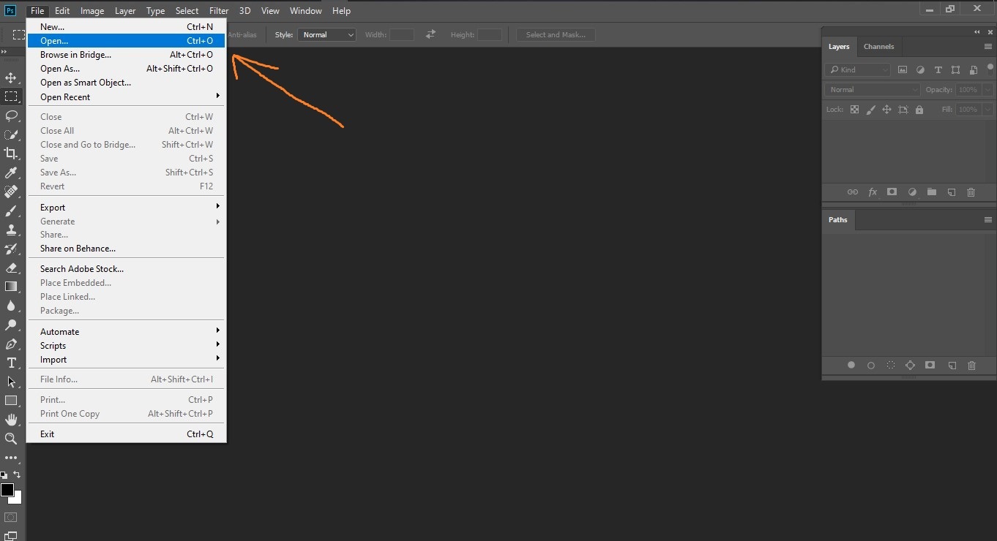
Task: Expand the Export submenu
Action: coord(127,207)
